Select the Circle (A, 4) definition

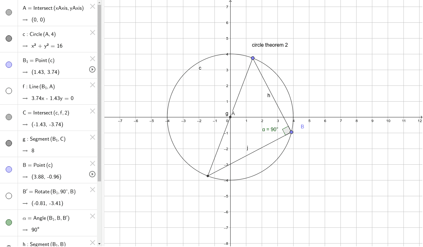[x=43, y=34]
